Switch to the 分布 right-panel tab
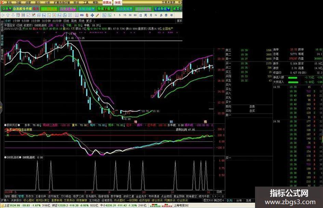The image size is (323, 208). click(239, 200)
